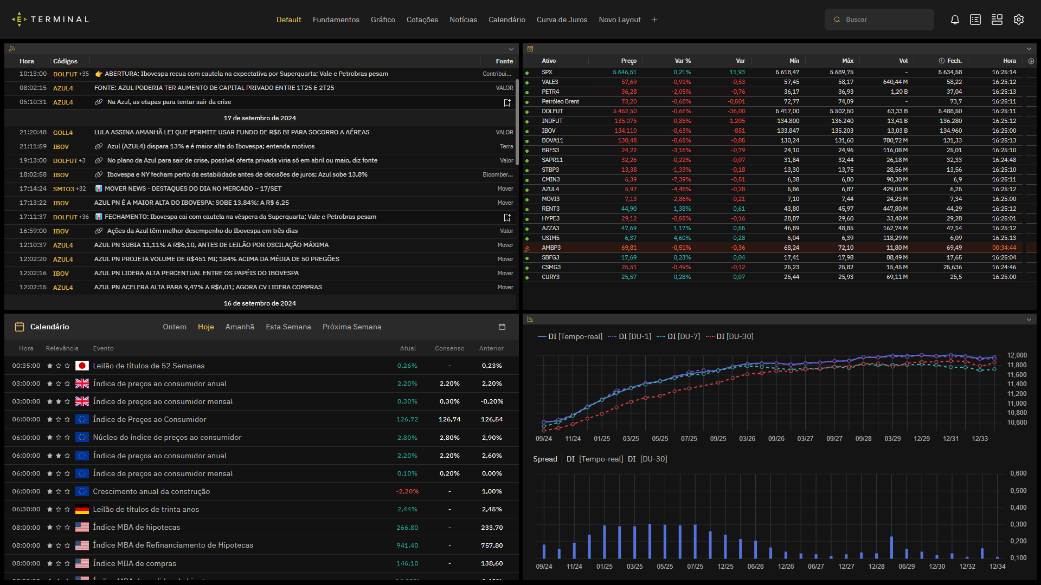Screen dimensions: 1041x585
Task: Bookmark the FECHAMENTO Ibovespa news item
Action: pos(507,217)
